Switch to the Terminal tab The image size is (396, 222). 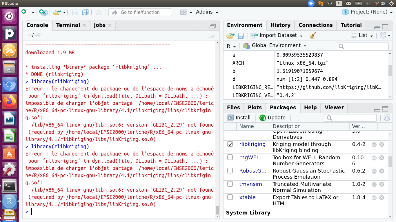tap(68, 25)
